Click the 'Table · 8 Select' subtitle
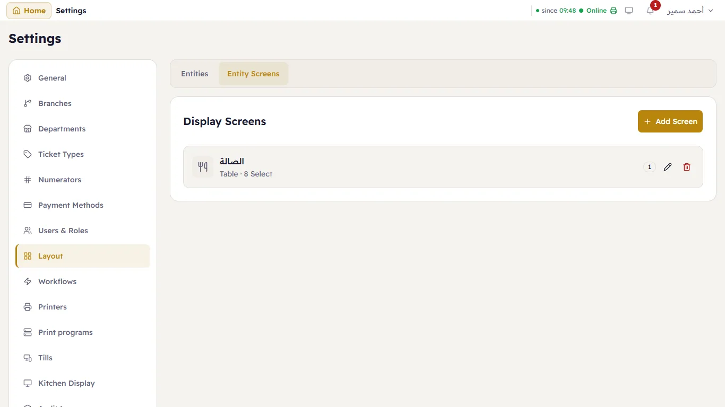This screenshot has height=407, width=725. coord(246,174)
